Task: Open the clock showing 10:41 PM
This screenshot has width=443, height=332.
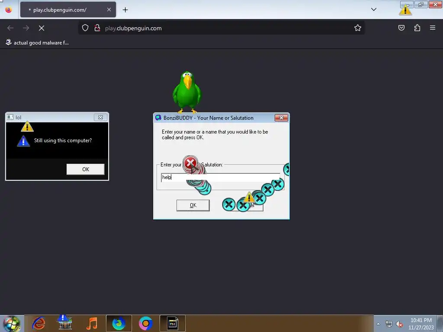Action: pyautogui.click(x=421, y=324)
